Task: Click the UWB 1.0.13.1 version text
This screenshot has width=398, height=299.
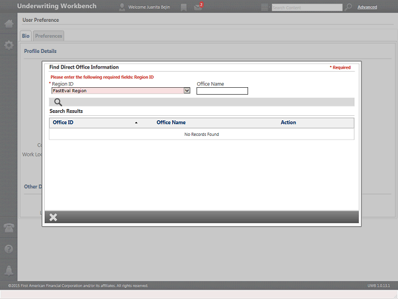Action: [x=379, y=285]
